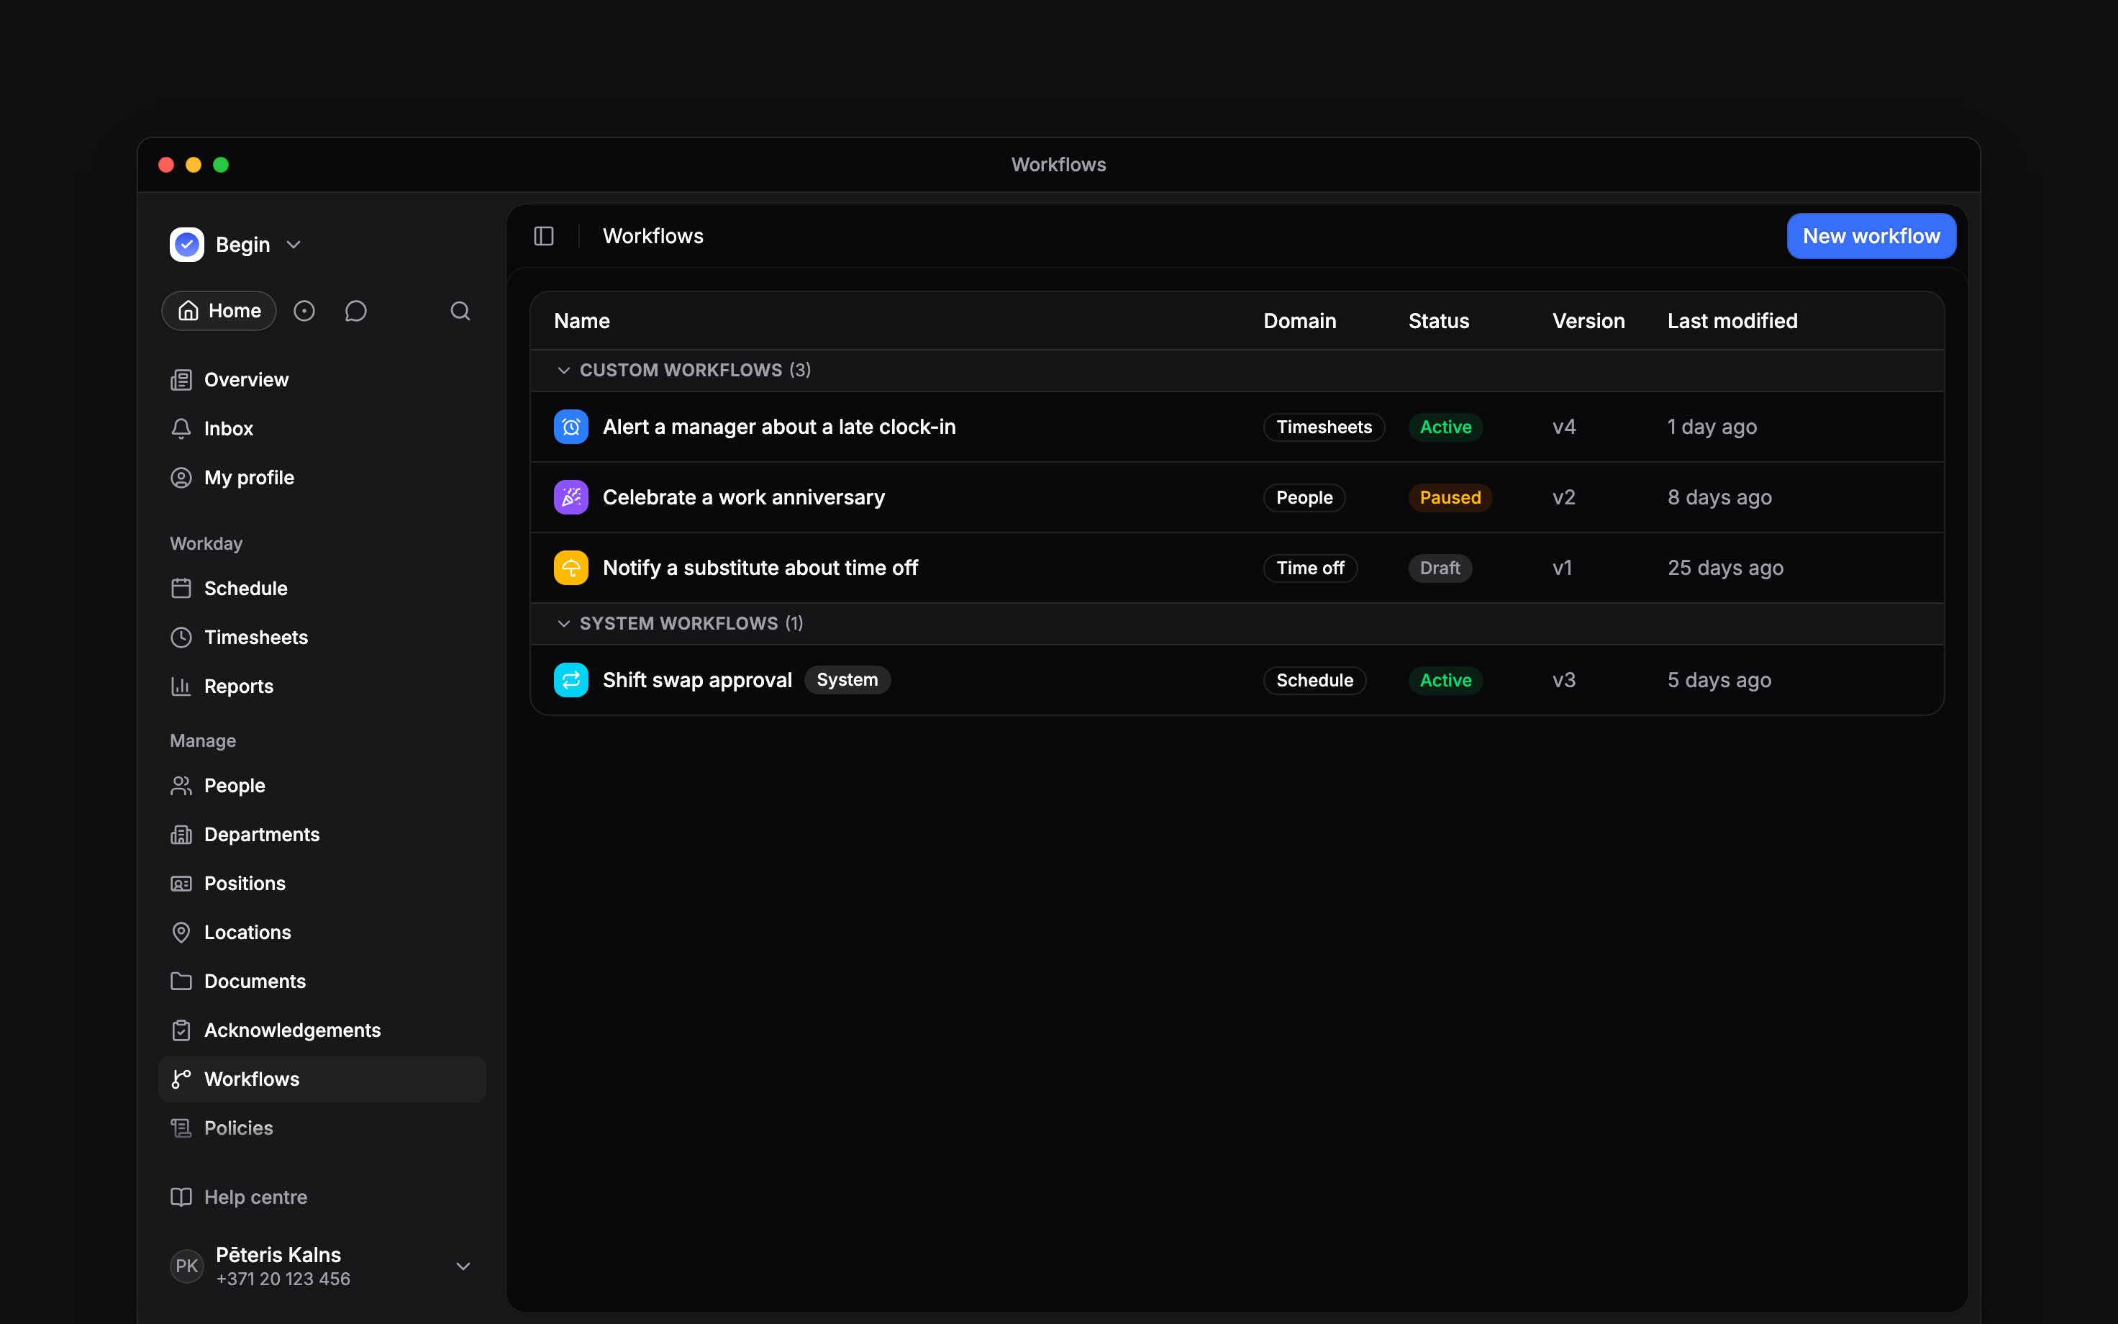Image resolution: width=2118 pixels, height=1324 pixels.
Task: Open Policies in the sidebar
Action: 322,1129
